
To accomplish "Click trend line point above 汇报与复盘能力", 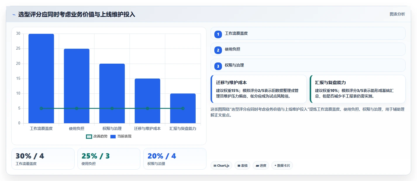I will click(183, 108).
